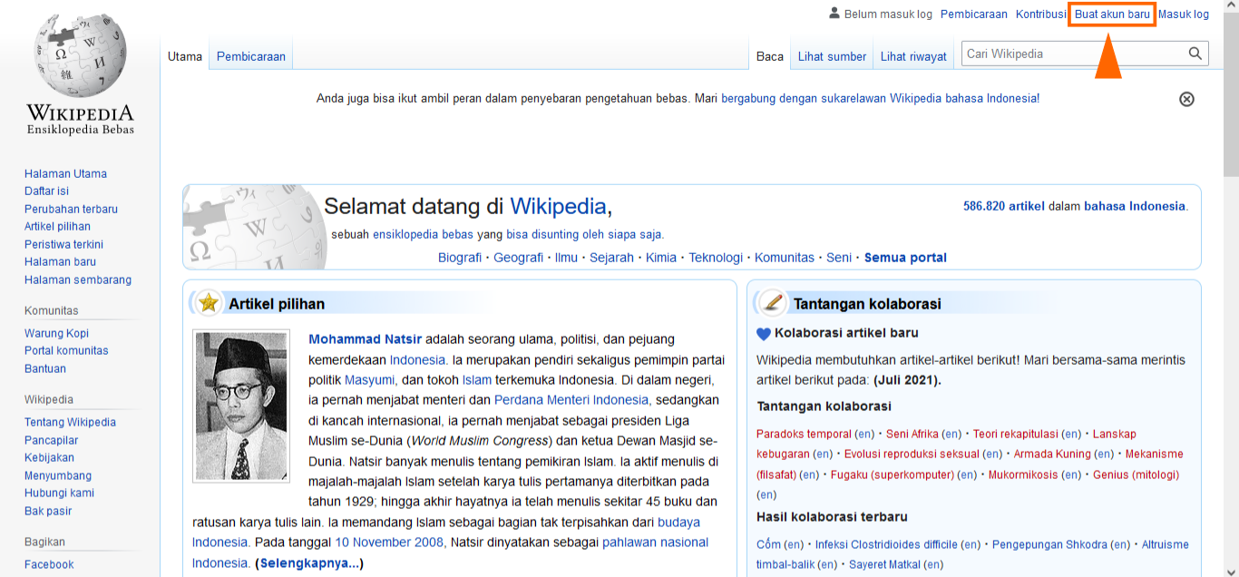Select the Baca tab
The image size is (1239, 577).
(770, 56)
